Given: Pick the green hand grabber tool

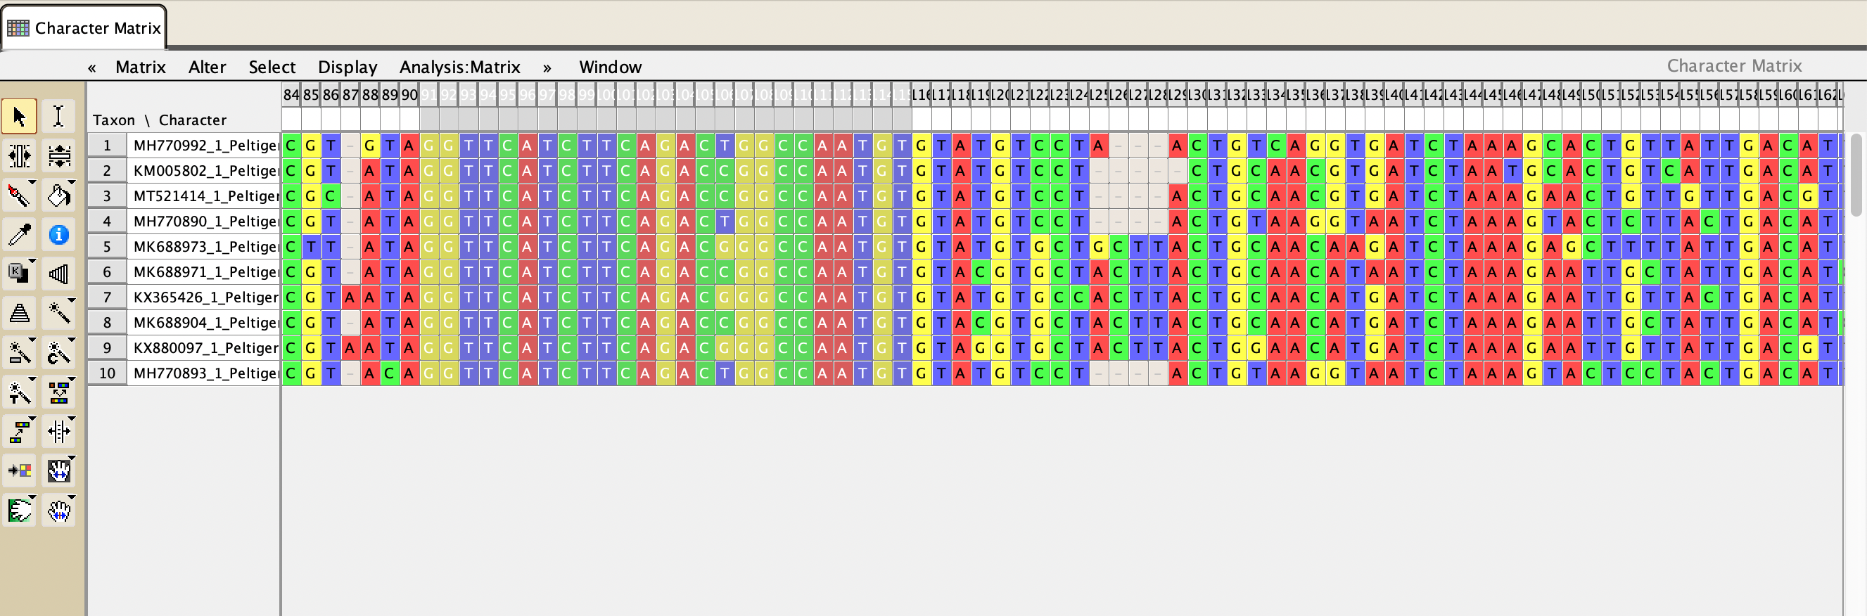Looking at the screenshot, I should pos(19,511).
